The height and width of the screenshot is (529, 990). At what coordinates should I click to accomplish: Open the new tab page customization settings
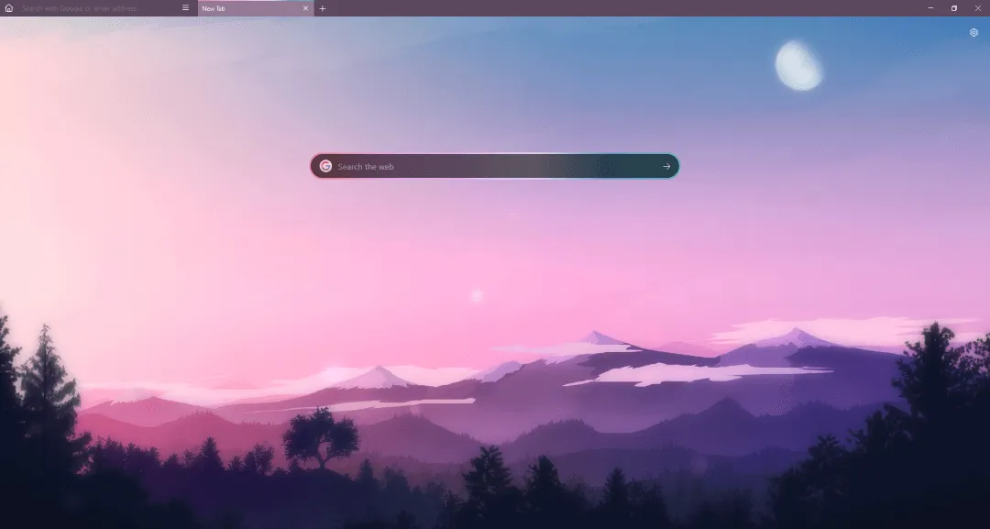tap(973, 32)
